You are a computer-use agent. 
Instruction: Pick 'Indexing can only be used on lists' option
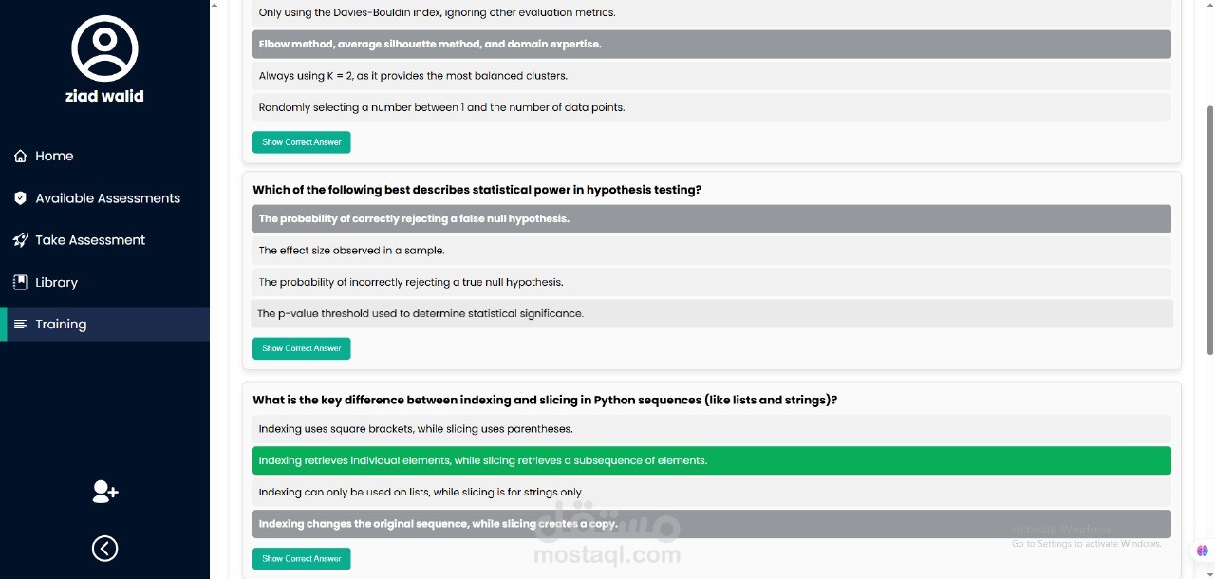pos(711,492)
